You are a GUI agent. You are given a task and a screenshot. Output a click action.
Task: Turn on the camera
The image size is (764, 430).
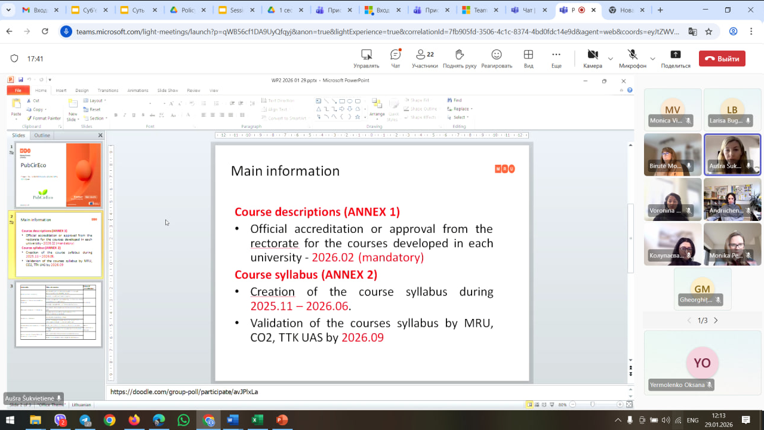(x=592, y=59)
